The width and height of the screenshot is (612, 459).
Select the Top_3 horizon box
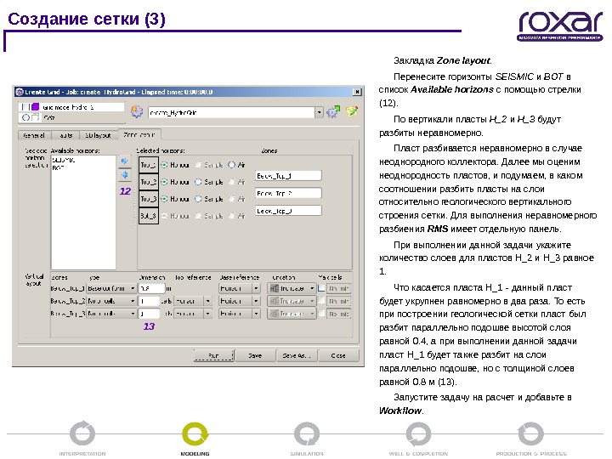click(149, 199)
